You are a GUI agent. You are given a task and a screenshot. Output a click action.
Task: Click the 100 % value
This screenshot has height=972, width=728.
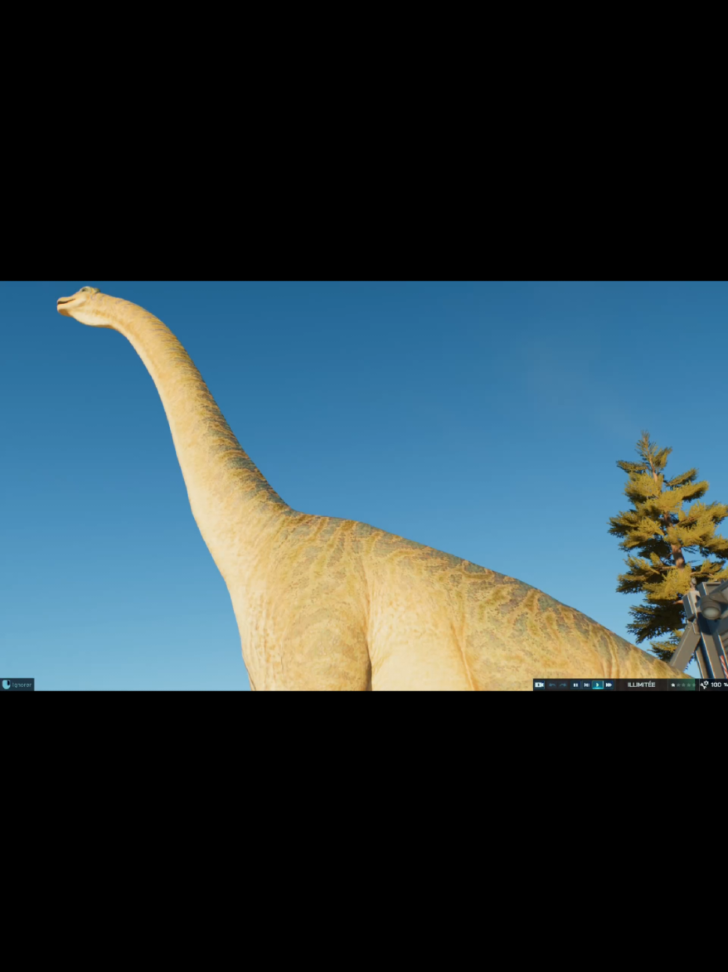tap(719, 685)
